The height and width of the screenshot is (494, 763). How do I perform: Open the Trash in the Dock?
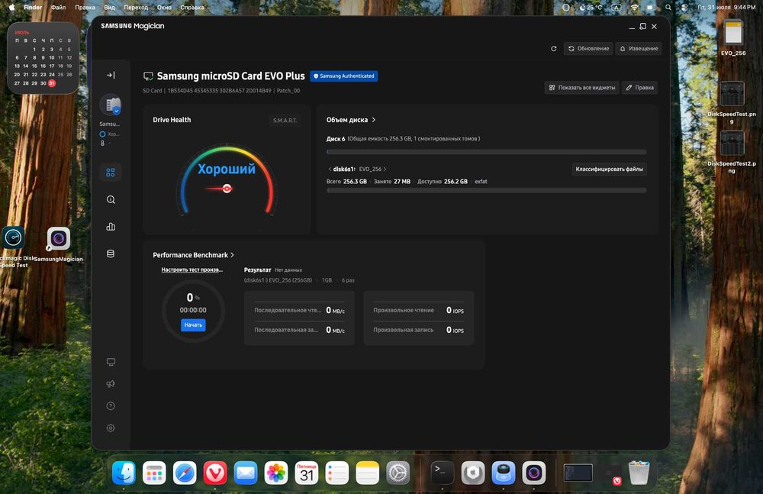tap(639, 473)
